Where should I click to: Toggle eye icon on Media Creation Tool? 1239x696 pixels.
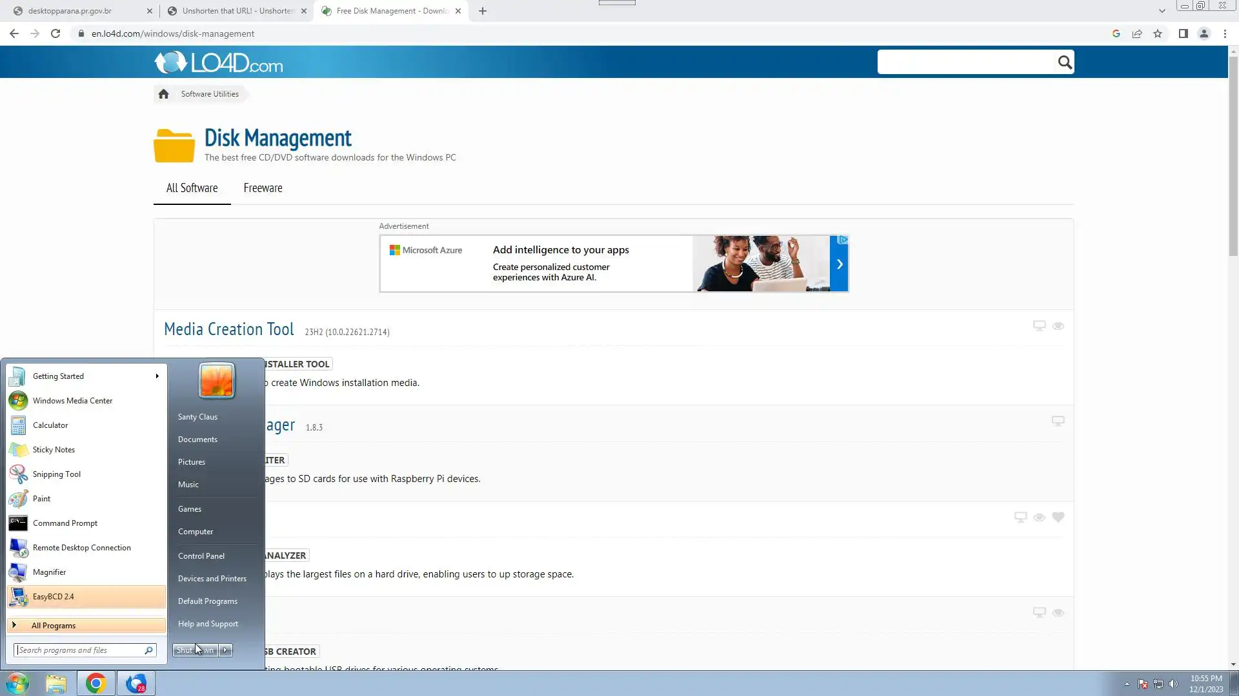tap(1058, 326)
